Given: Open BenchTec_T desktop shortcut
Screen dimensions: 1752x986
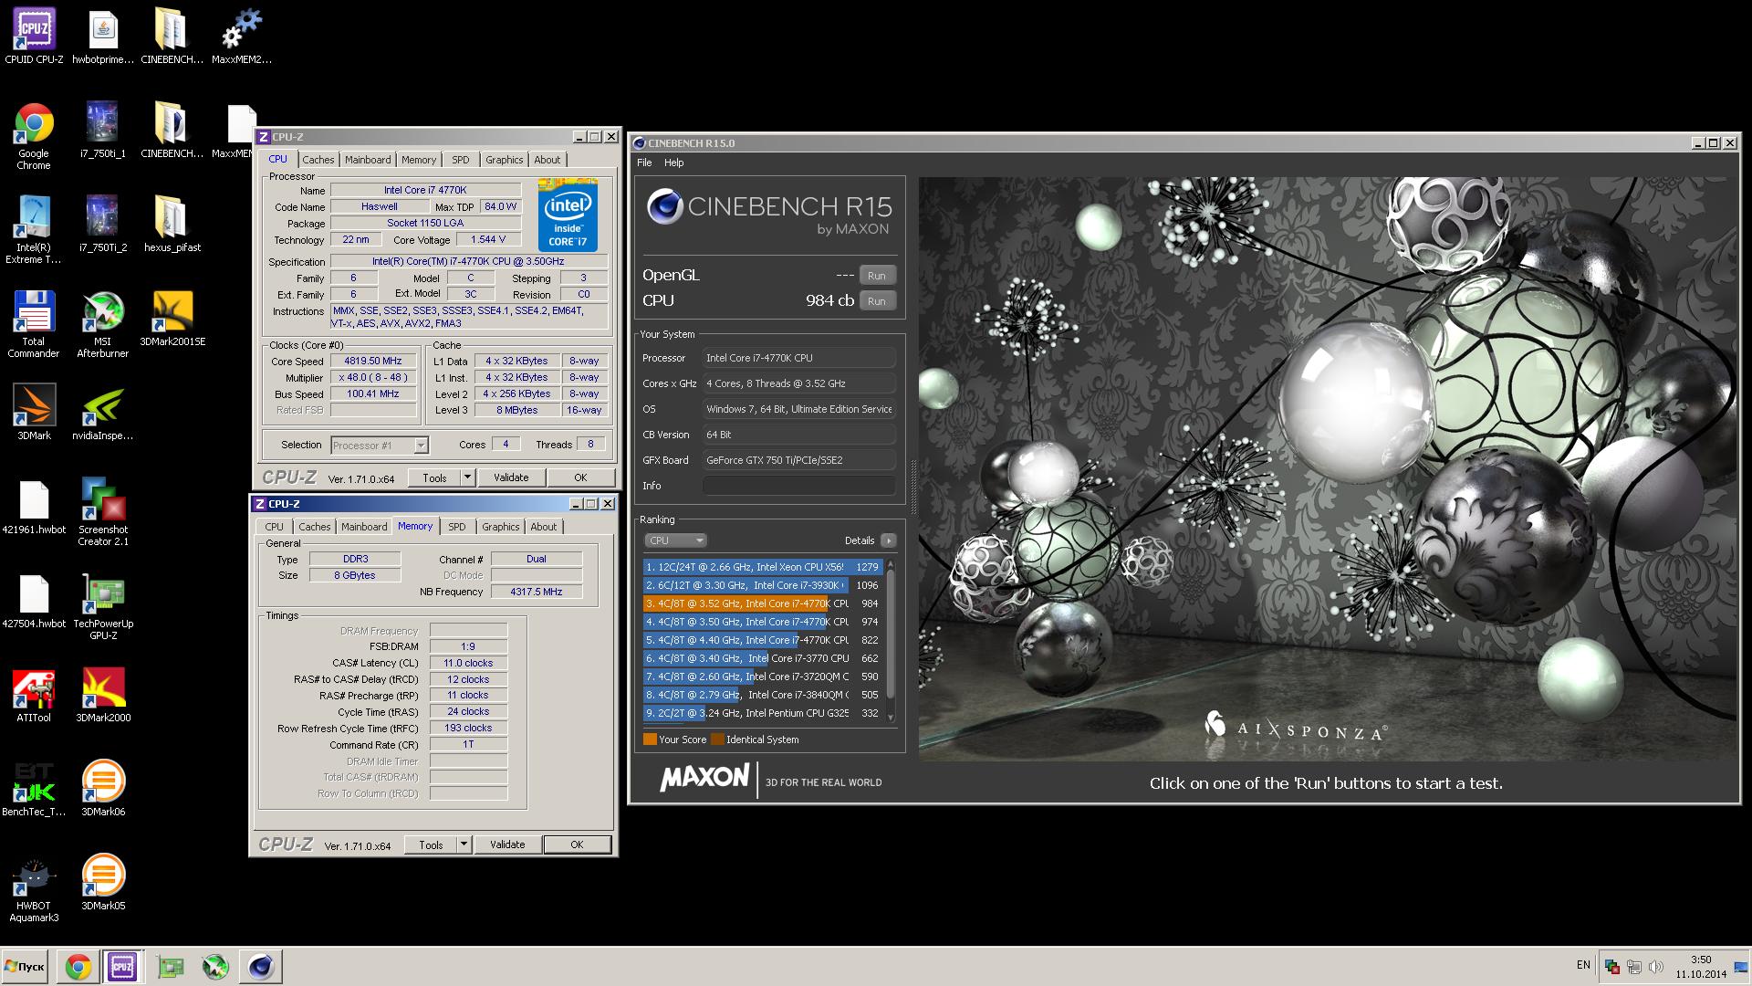Looking at the screenshot, I should pos(34,788).
